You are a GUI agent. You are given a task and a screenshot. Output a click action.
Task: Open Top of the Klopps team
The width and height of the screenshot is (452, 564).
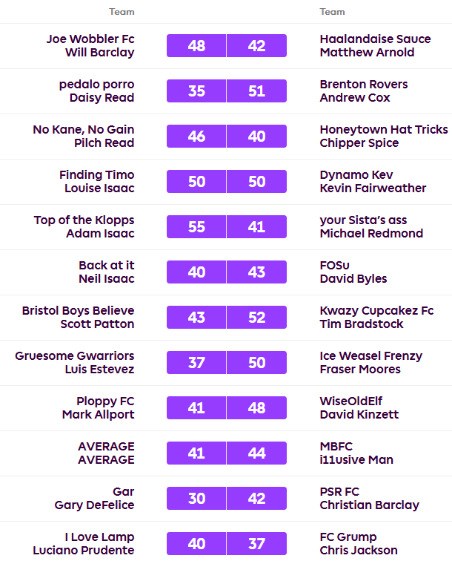(x=84, y=220)
